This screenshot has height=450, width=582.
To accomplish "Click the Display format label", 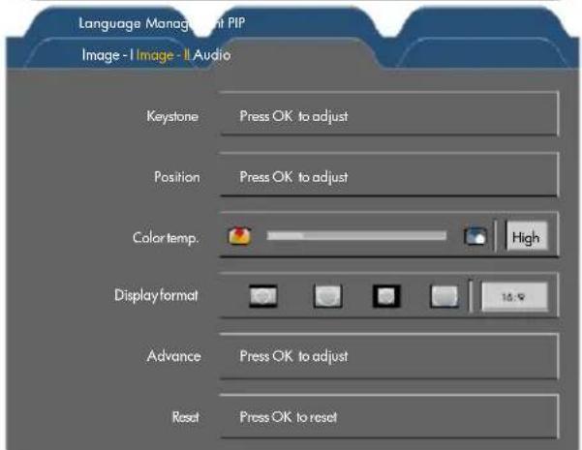I will point(156,296).
